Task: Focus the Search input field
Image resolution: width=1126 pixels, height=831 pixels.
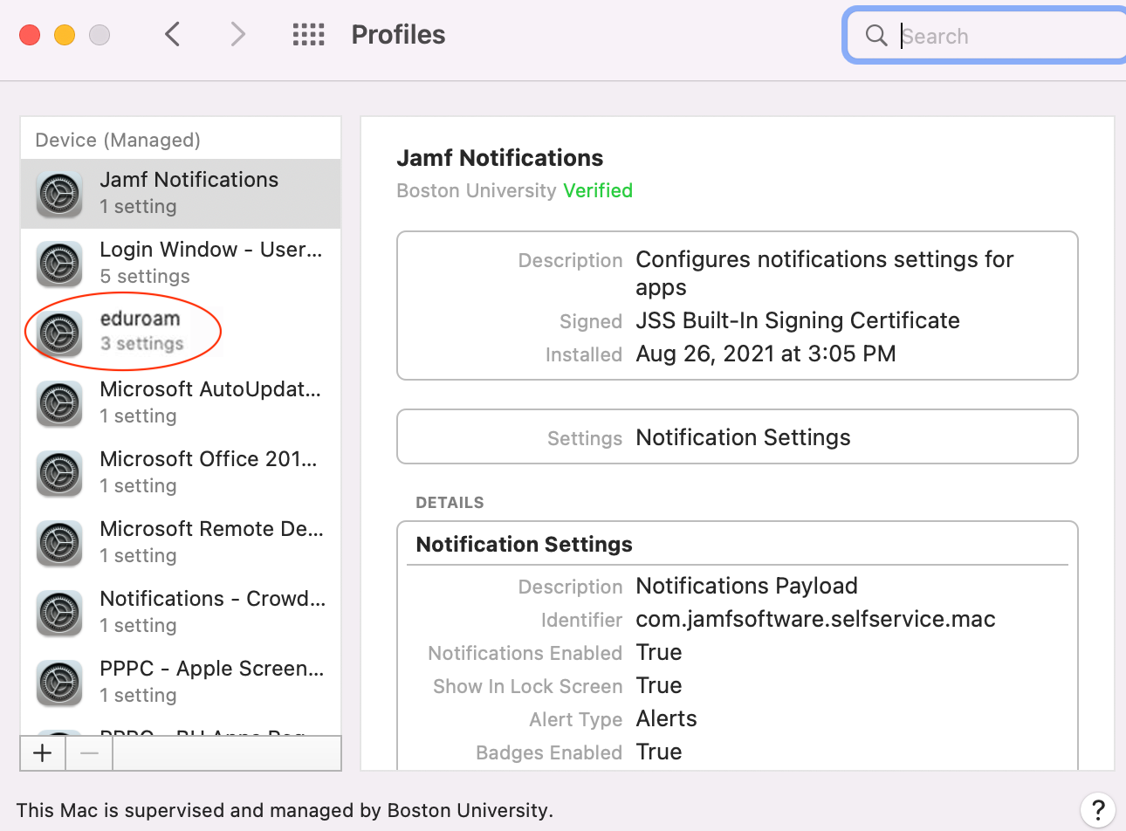Action: point(1004,36)
